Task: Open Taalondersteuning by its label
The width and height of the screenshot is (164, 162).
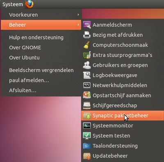Action: (115, 146)
